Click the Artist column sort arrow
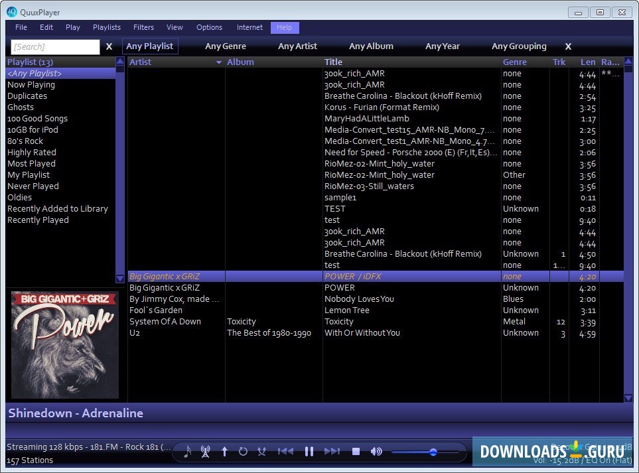This screenshot has width=639, height=473. pos(219,62)
